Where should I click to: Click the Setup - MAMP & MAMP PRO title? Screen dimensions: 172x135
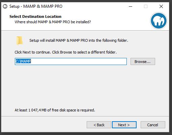(36, 6)
